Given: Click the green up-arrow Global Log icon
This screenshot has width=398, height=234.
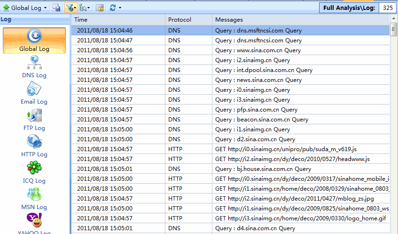Looking at the screenshot, I should pyautogui.click(x=6, y=8).
